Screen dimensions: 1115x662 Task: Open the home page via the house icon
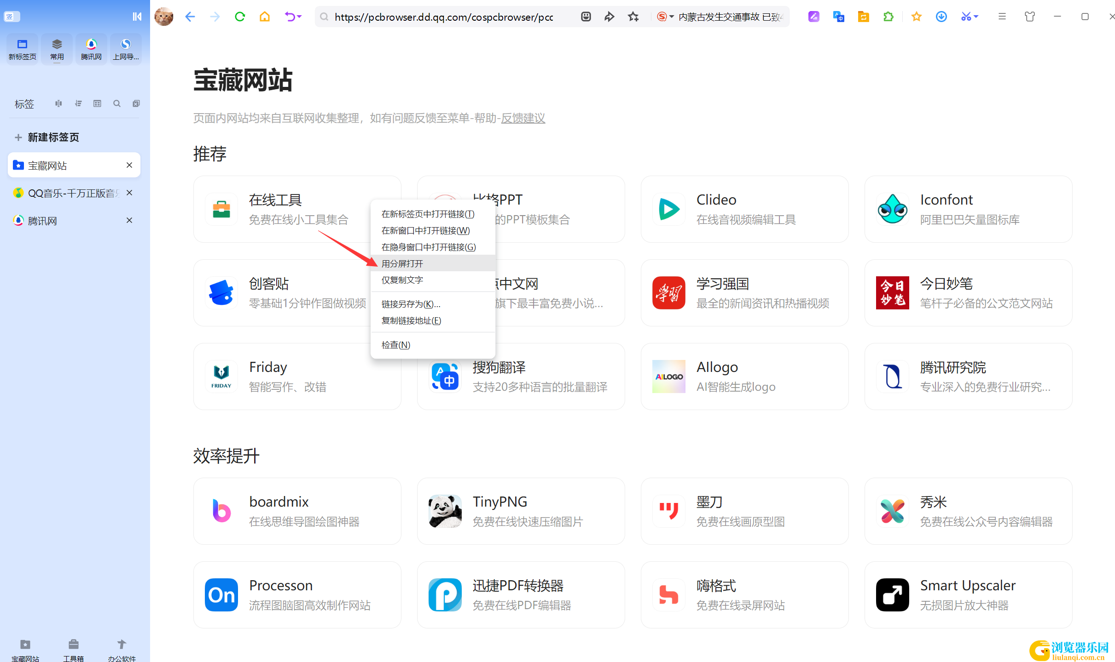point(264,17)
